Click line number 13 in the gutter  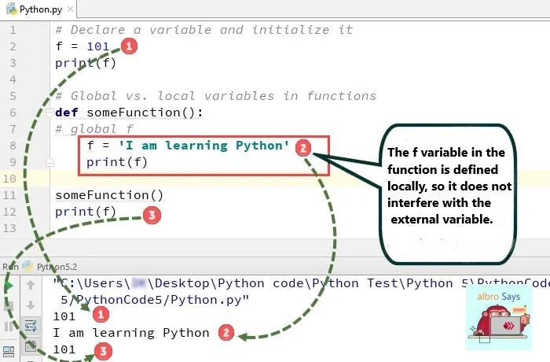9,228
